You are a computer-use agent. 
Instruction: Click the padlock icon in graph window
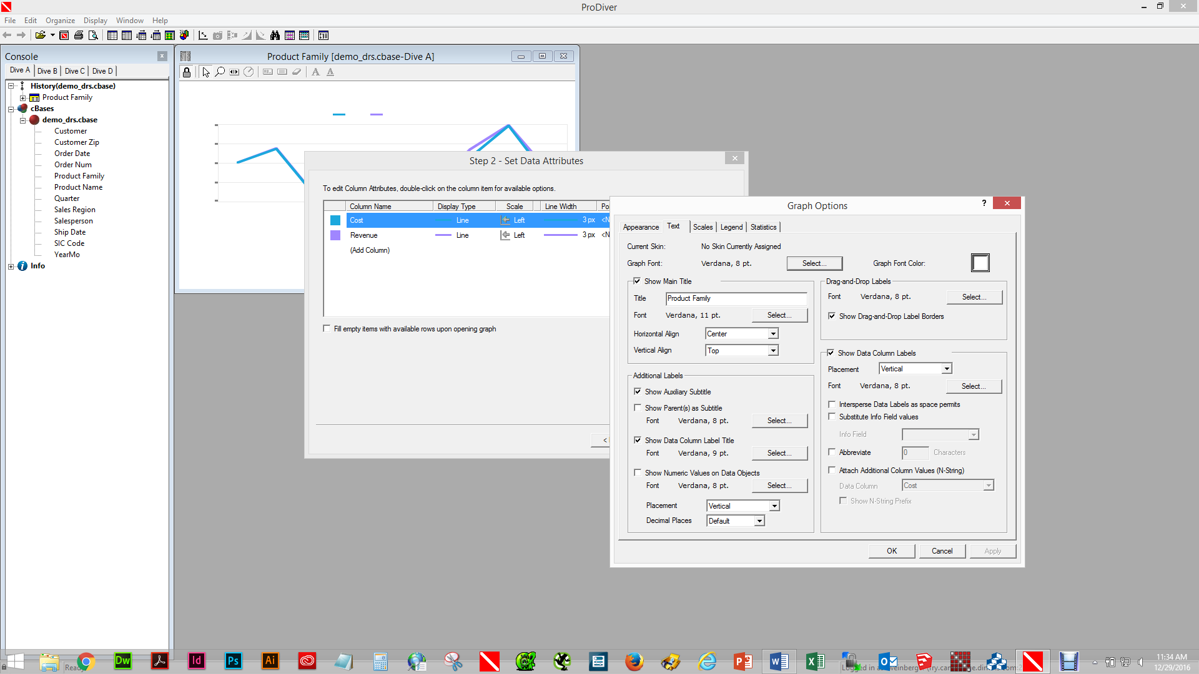[187, 72]
